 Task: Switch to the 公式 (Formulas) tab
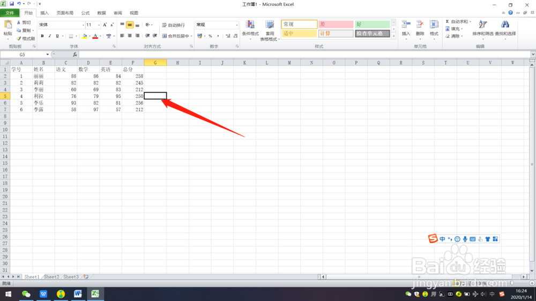[x=85, y=13]
